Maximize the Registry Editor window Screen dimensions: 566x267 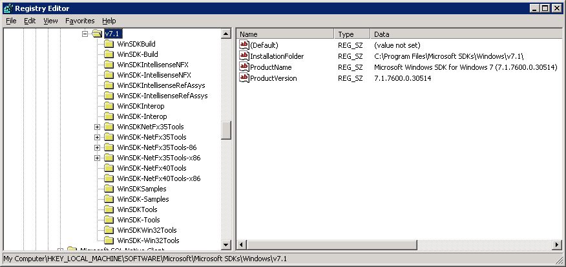click(x=545, y=8)
